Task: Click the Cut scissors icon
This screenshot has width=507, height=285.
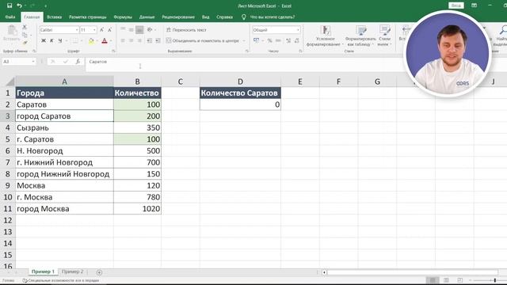Action: pos(25,27)
